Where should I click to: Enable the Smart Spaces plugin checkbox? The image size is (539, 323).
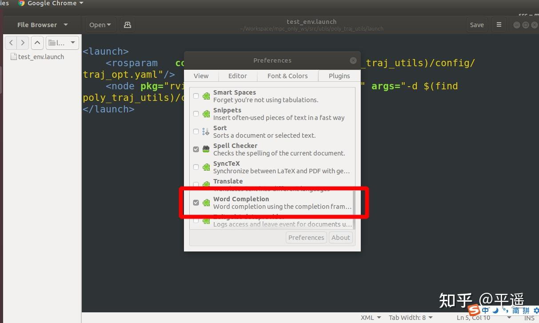(x=196, y=96)
